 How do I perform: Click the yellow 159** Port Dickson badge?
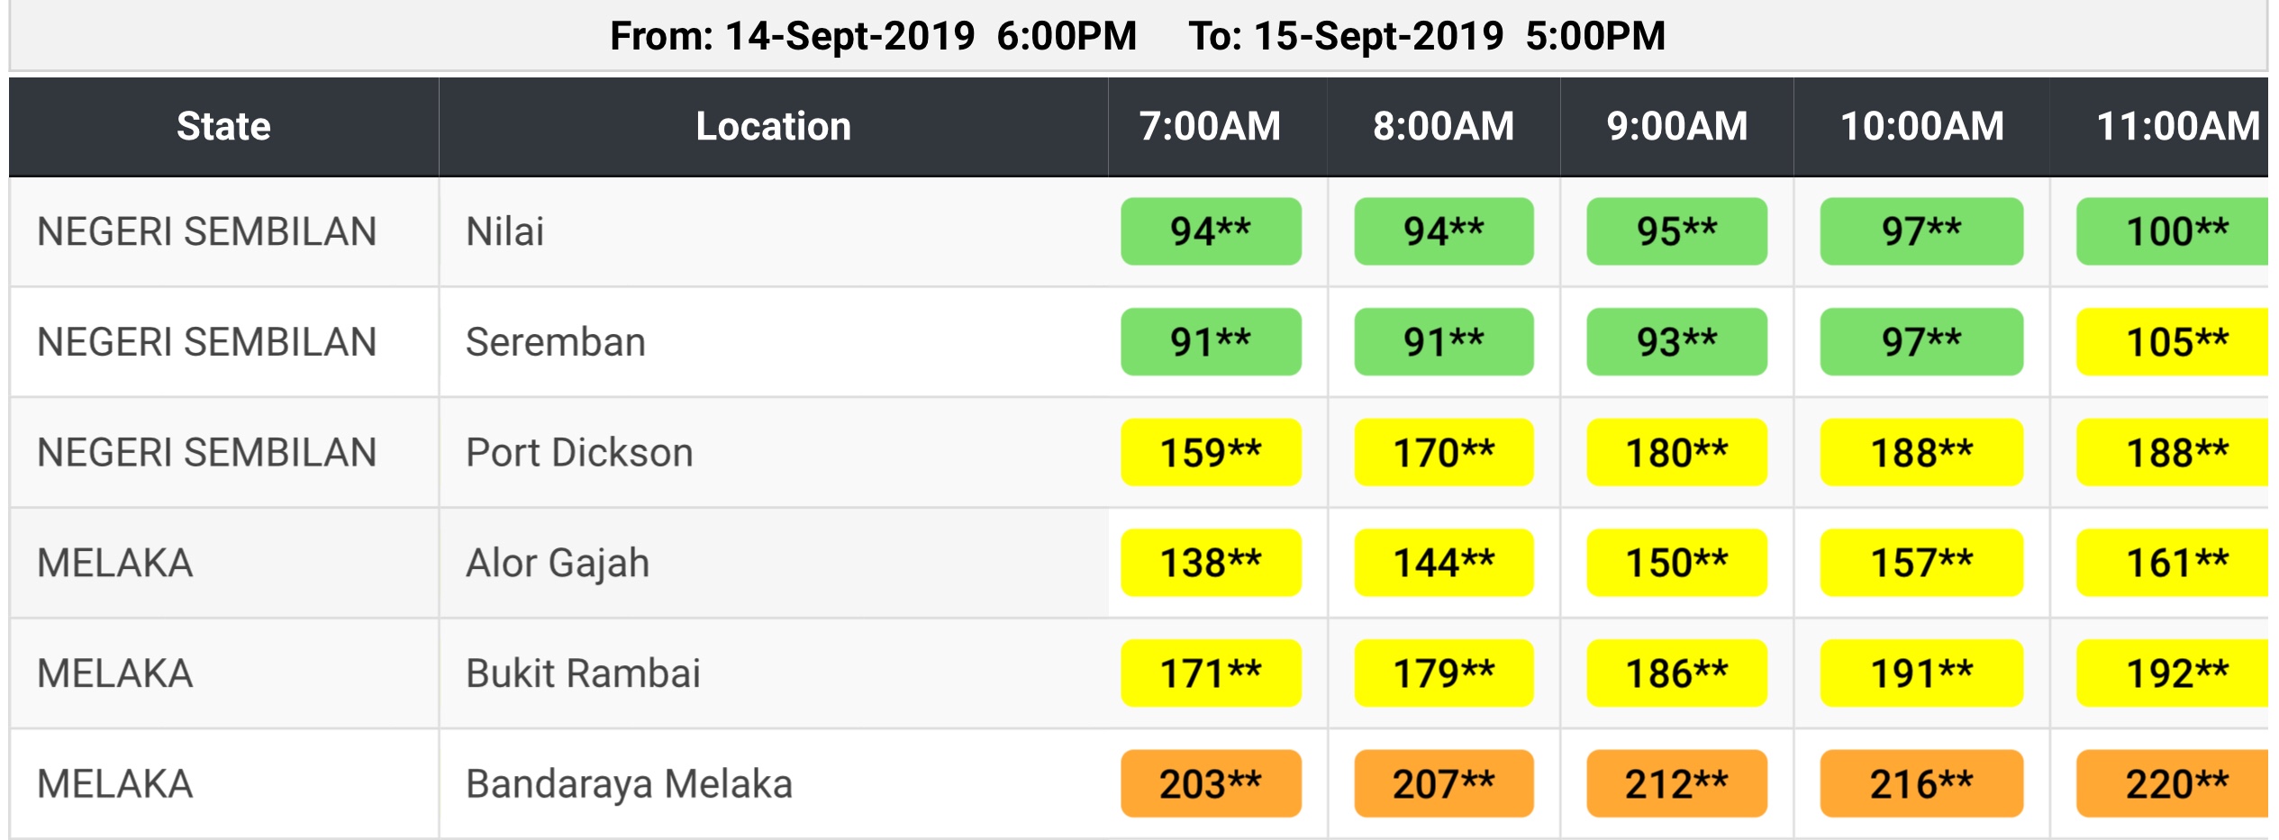[x=1210, y=452]
